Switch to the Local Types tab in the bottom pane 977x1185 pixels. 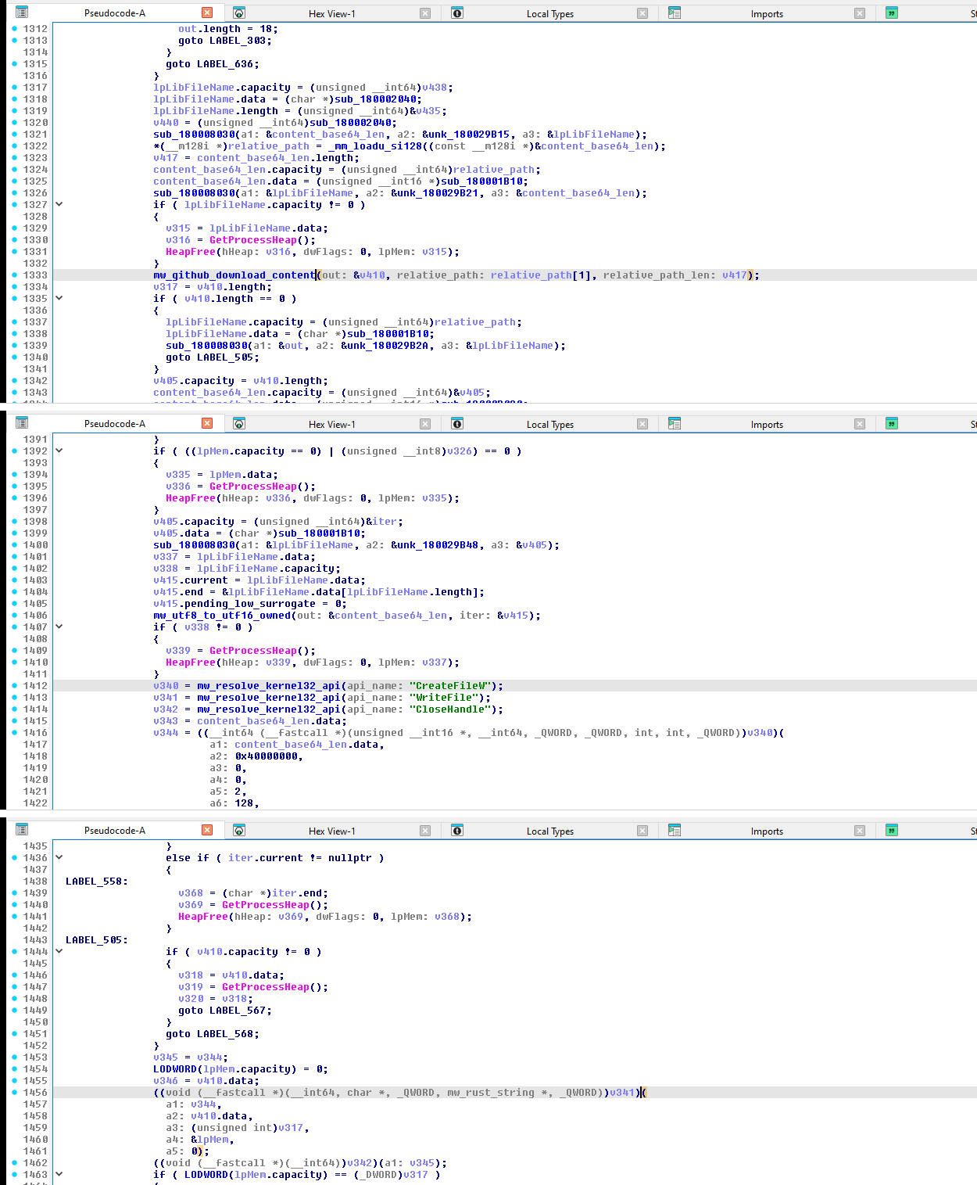[549, 831]
